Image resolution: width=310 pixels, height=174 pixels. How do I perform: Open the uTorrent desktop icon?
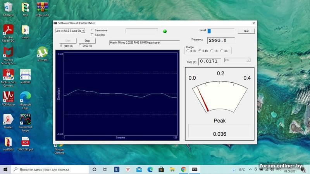click(43, 52)
